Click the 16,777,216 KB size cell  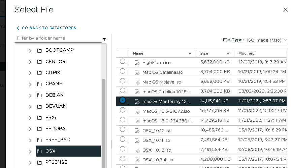click(x=215, y=111)
